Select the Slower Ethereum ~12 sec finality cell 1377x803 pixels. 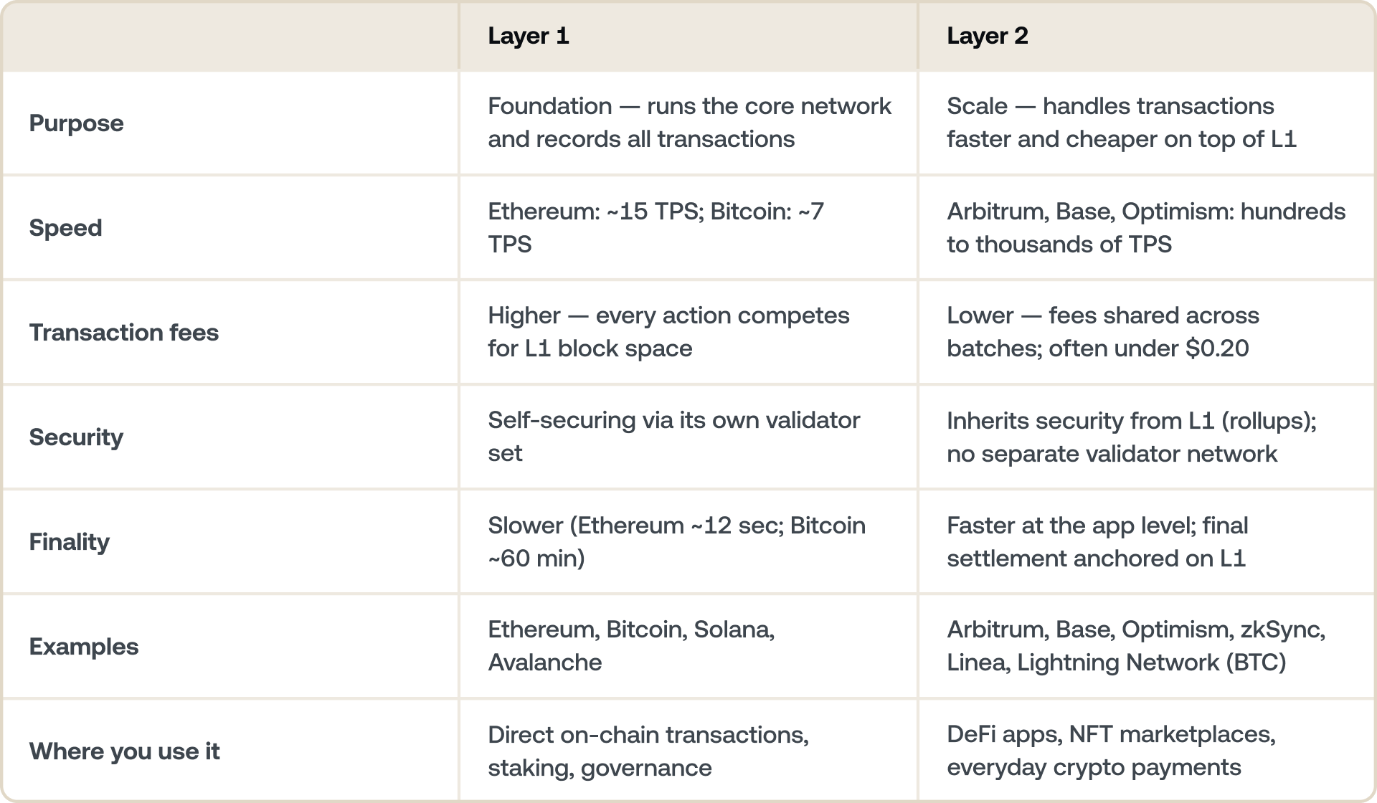point(676,541)
